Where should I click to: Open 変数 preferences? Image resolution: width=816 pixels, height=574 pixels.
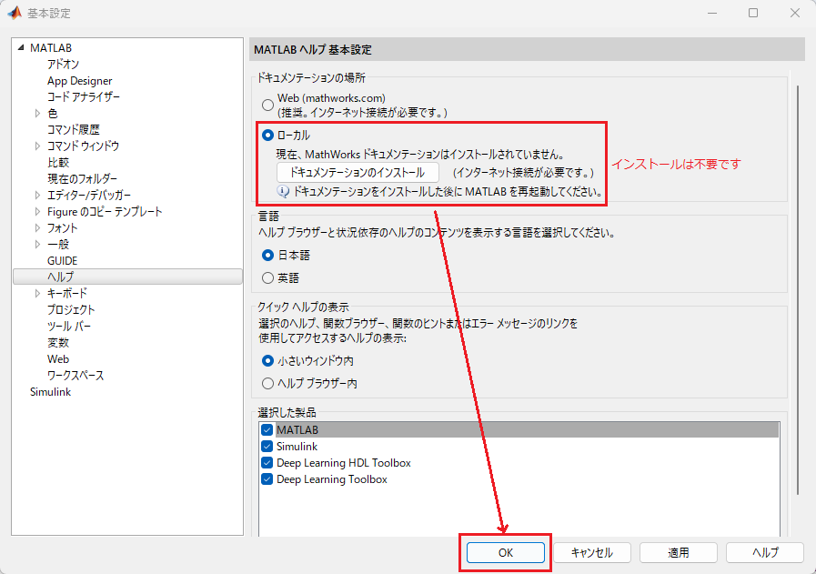tap(58, 342)
